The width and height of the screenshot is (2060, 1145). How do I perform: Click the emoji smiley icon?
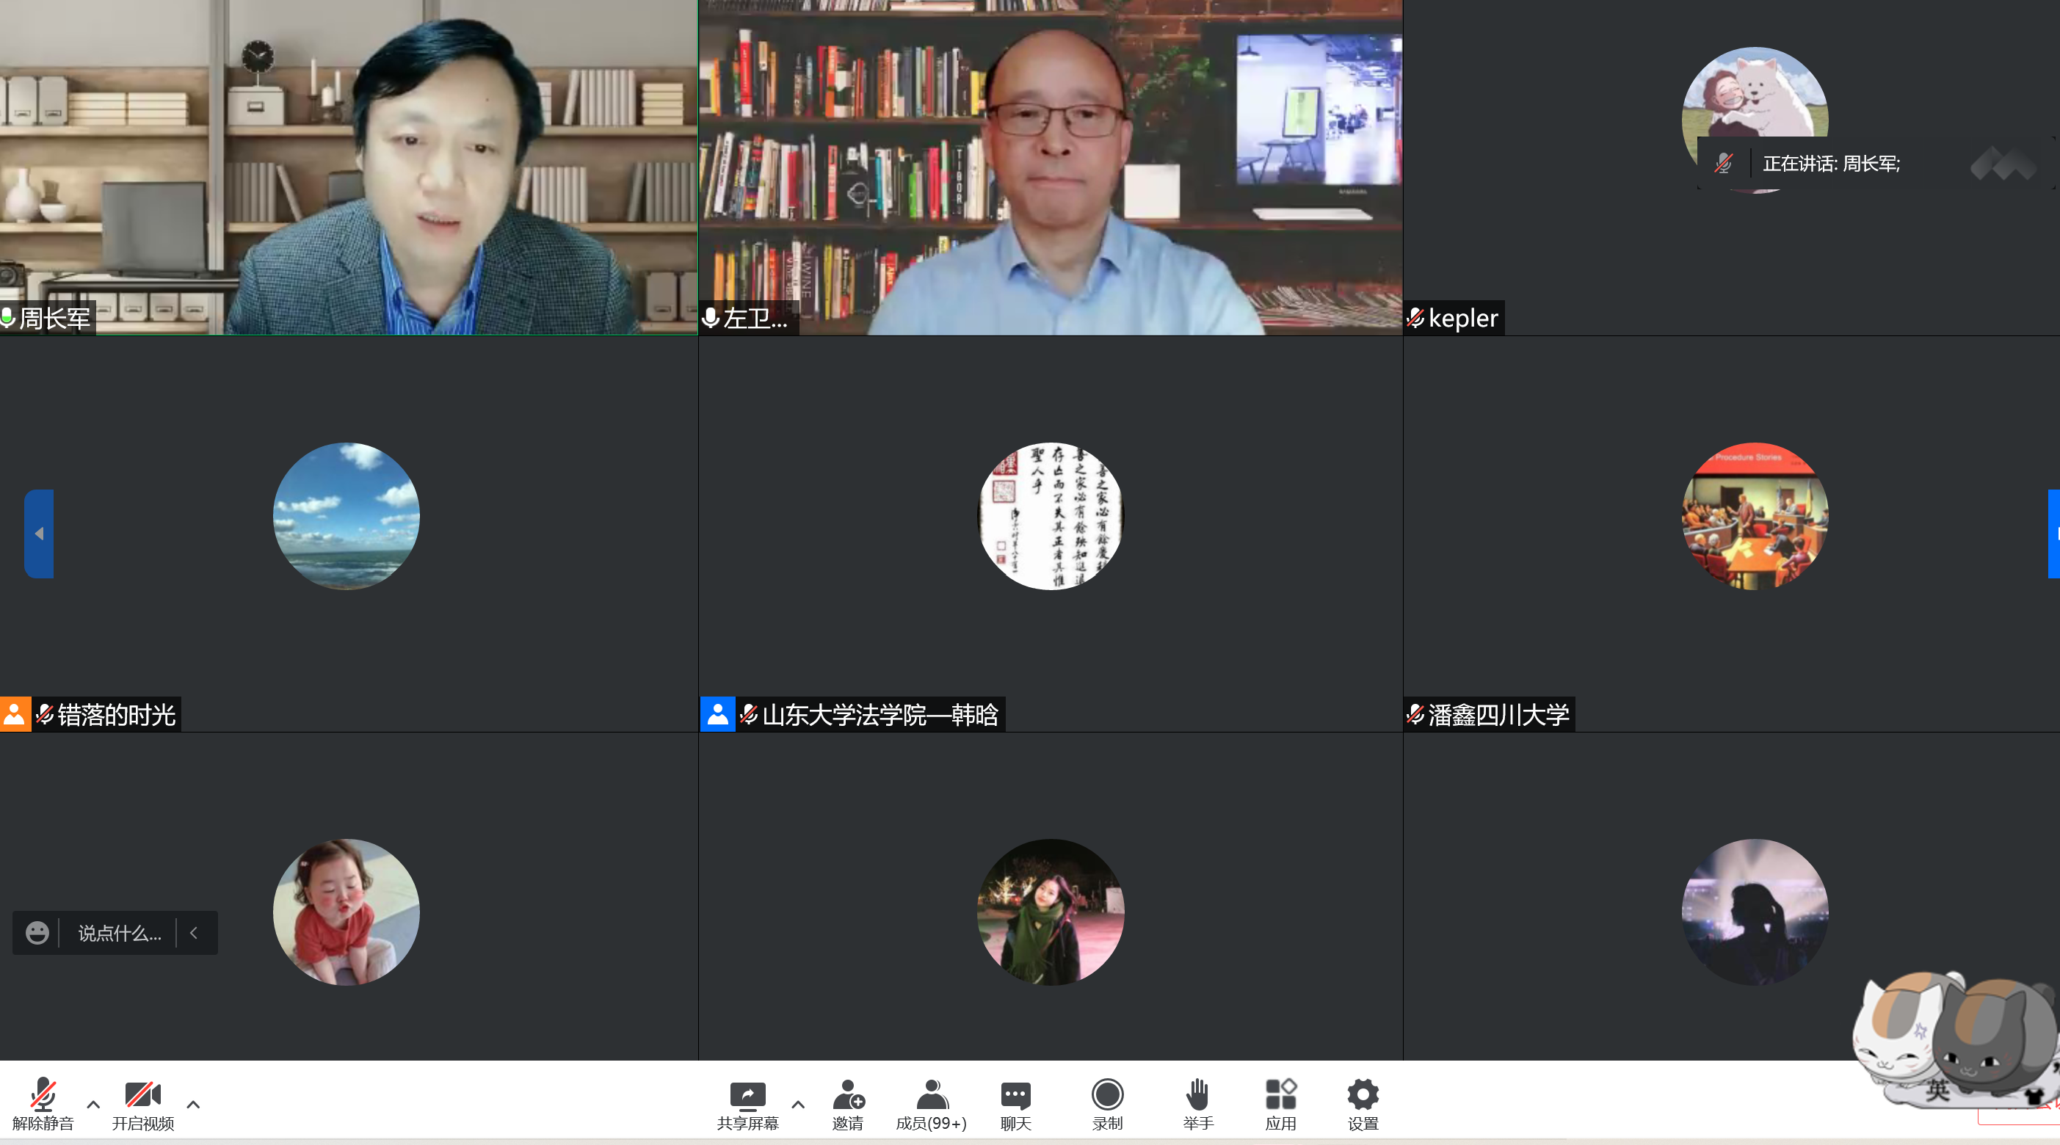pos(37,932)
